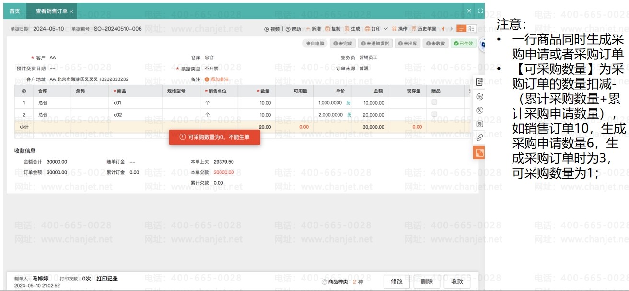Open the 操作 operations menu

[400, 29]
